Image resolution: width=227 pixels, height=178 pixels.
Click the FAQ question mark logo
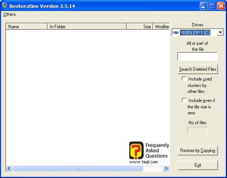click(x=136, y=150)
